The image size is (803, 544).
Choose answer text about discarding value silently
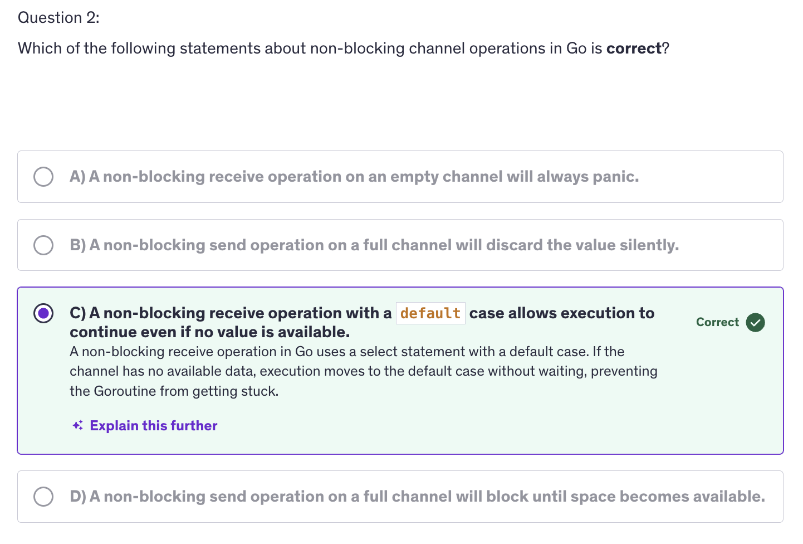(x=384, y=245)
